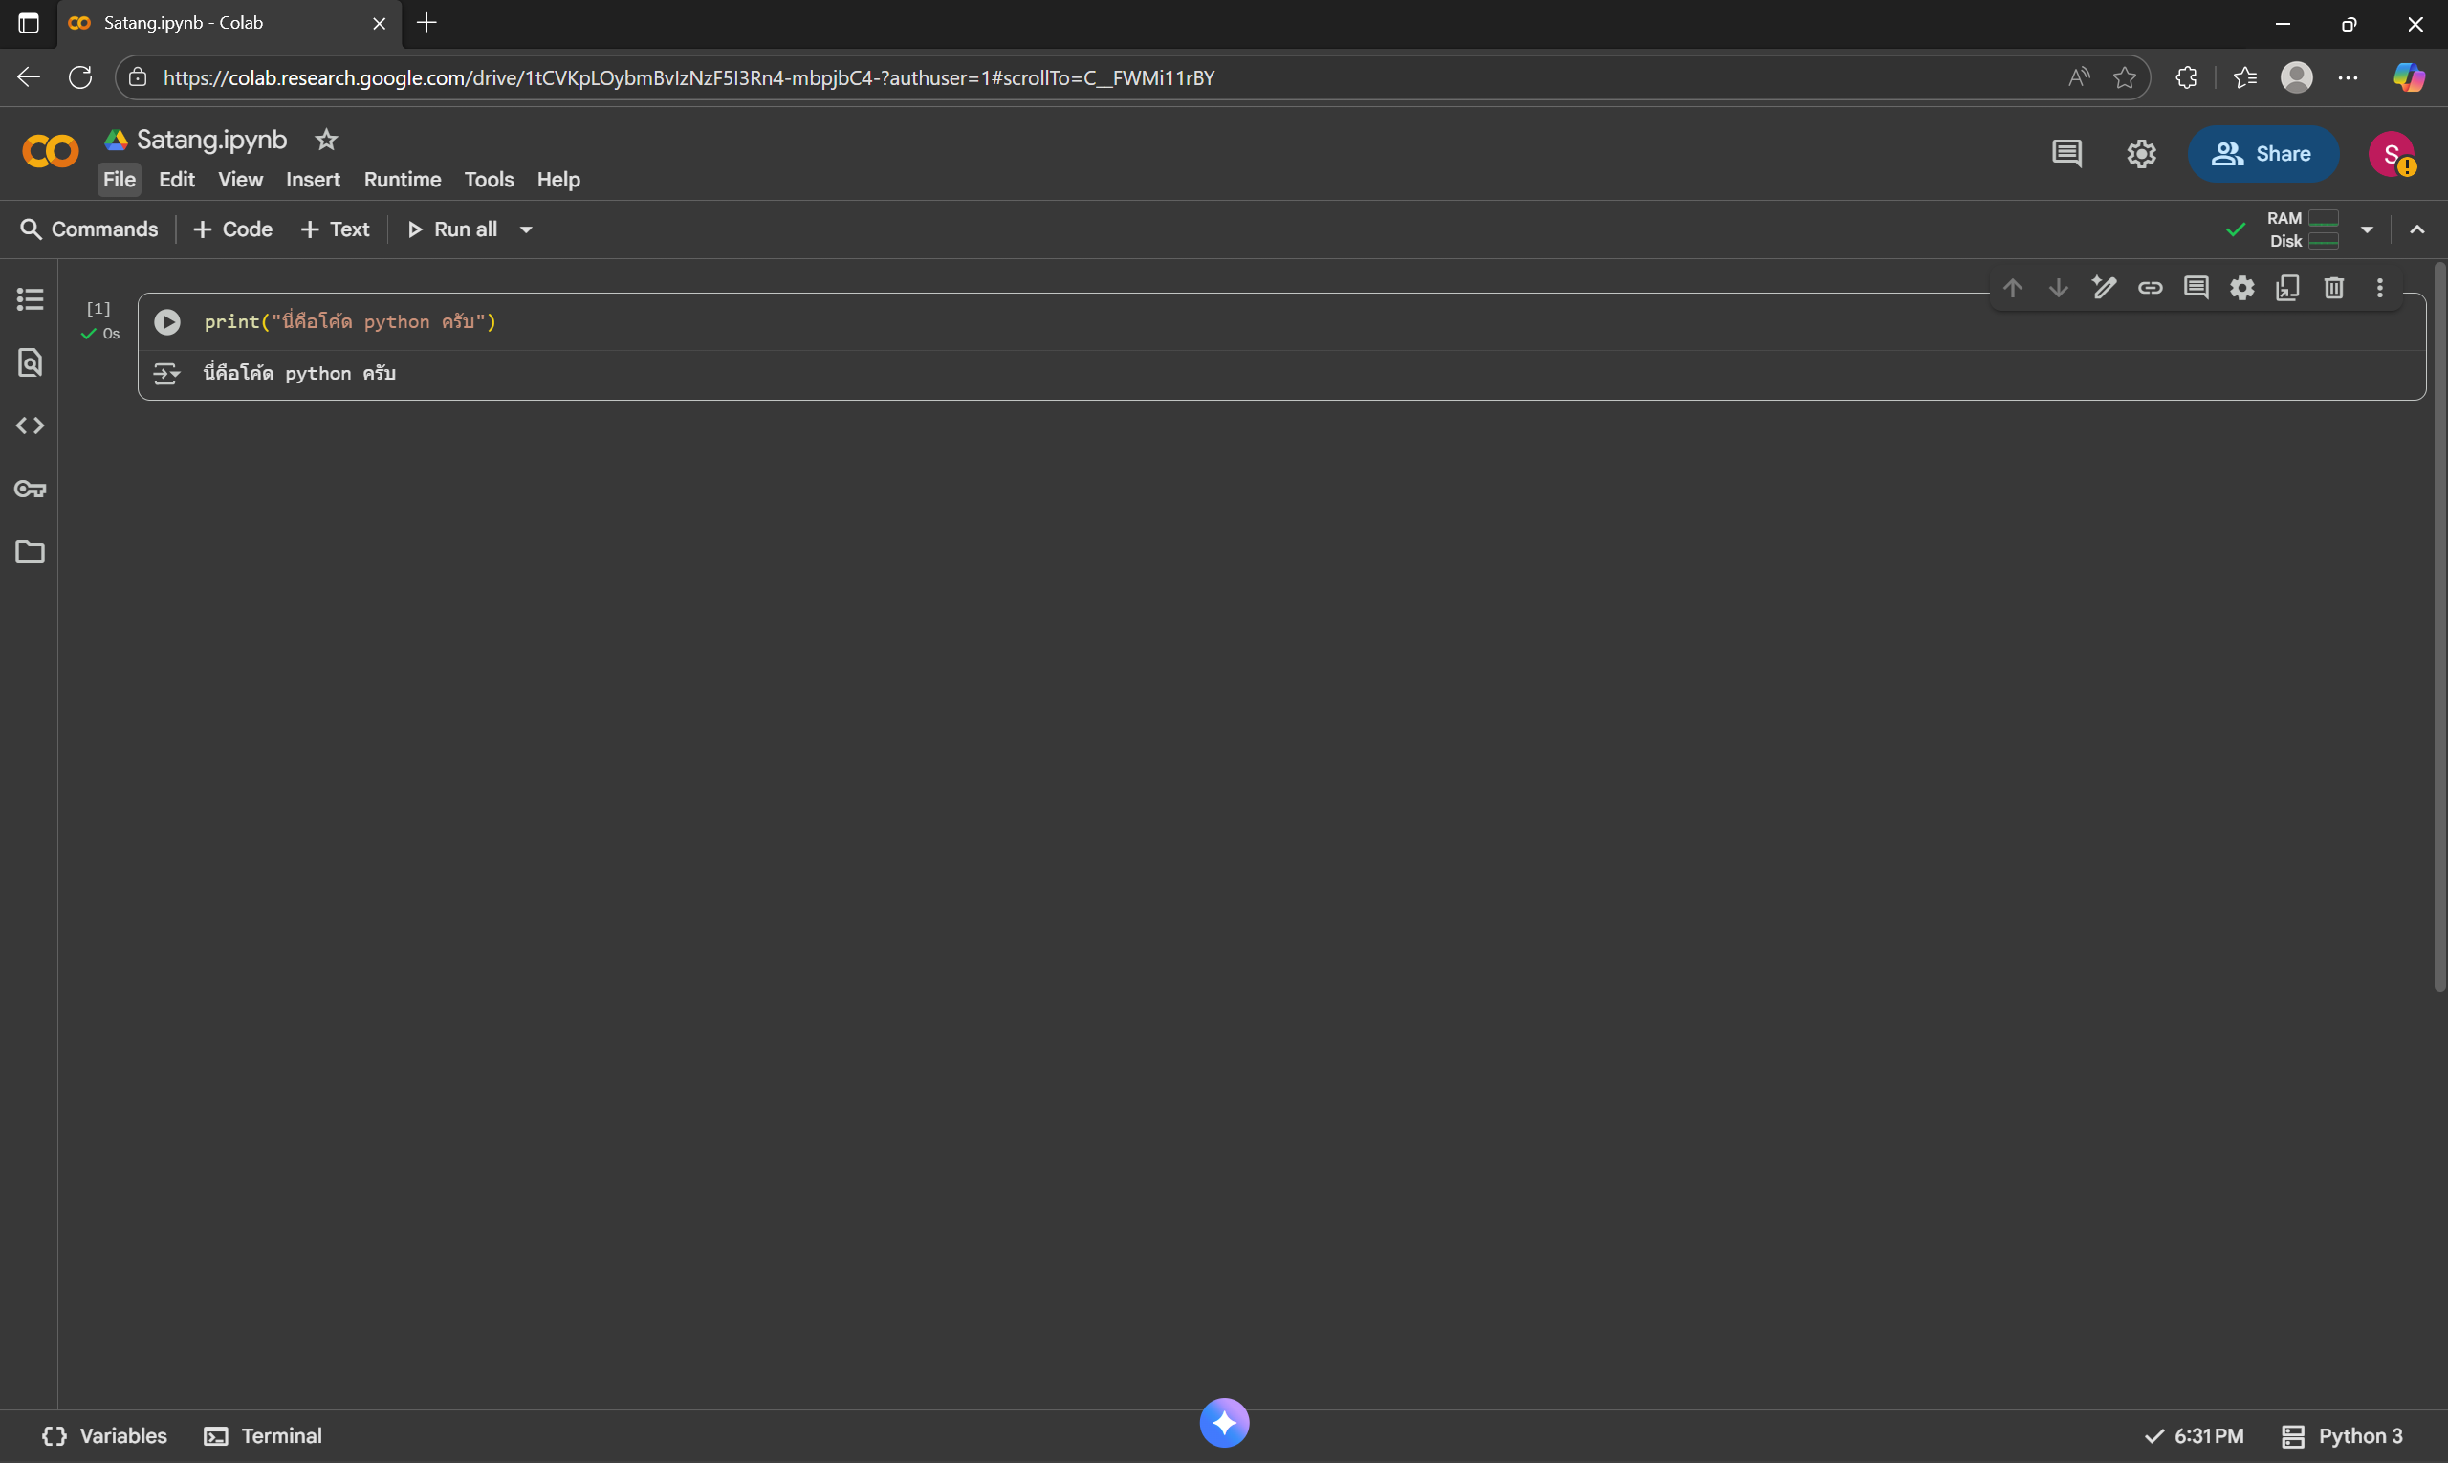The width and height of the screenshot is (2448, 1463).
Task: Collapse the header with chevron up
Action: pos(2416,229)
